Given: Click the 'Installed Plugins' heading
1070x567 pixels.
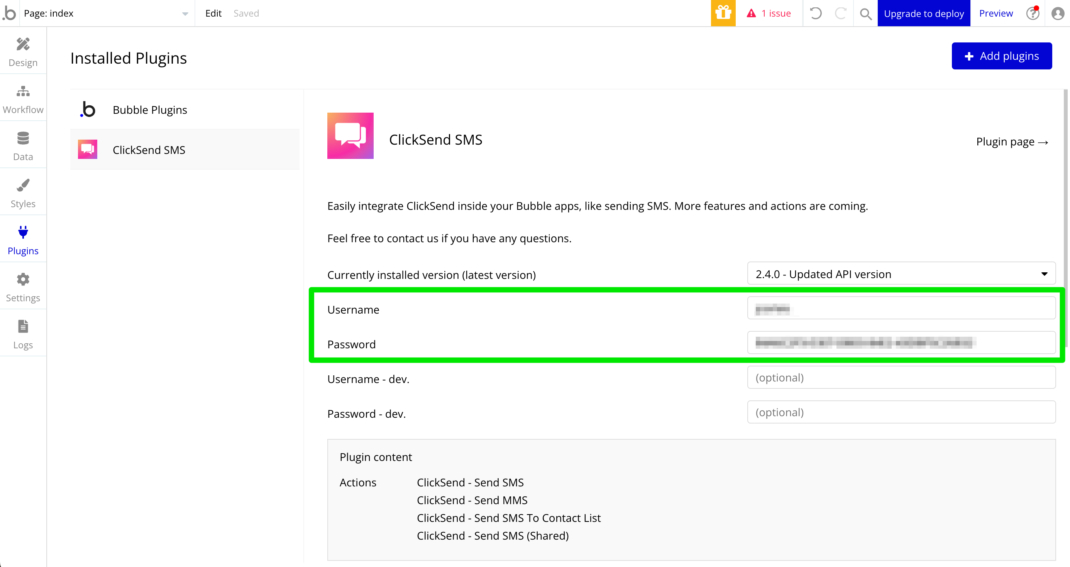Looking at the screenshot, I should tap(129, 58).
